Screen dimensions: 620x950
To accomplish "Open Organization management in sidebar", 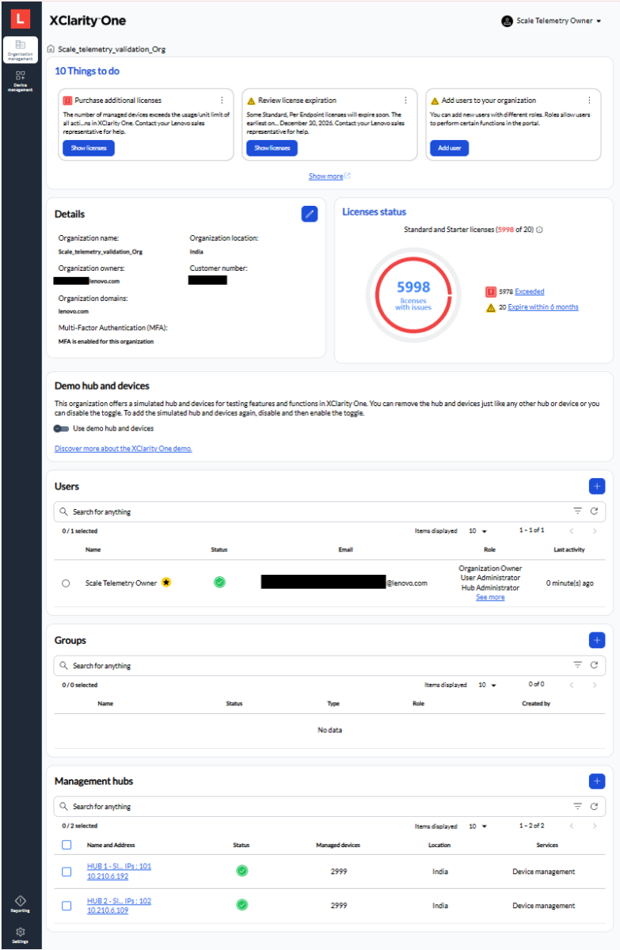I will point(21,50).
